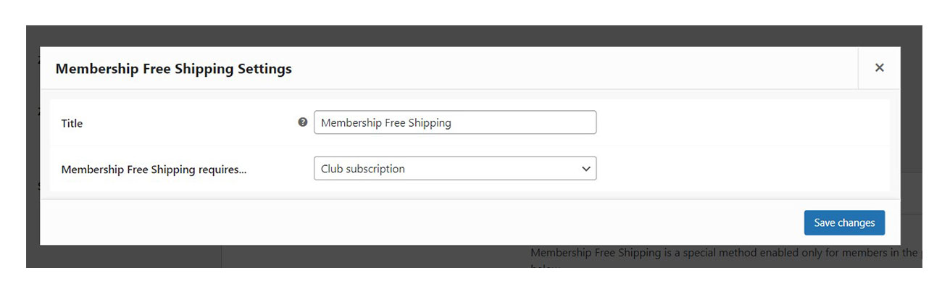This screenshot has width=942, height=289.
Task: Click the empty footer area left of Save changes
Action: coord(420,223)
